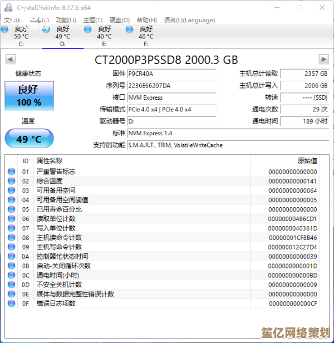Click the transfer mode field PCIe 4.0 x4
The image size is (334, 343).
coord(171,109)
